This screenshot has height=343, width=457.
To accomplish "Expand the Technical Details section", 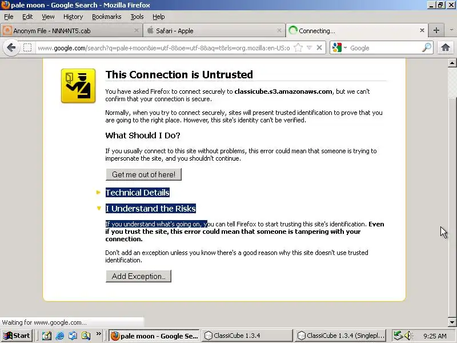I will pyautogui.click(x=98, y=193).
